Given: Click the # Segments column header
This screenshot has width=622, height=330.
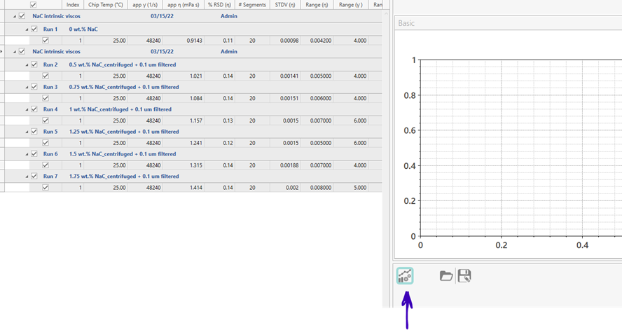Looking at the screenshot, I should pos(251,5).
